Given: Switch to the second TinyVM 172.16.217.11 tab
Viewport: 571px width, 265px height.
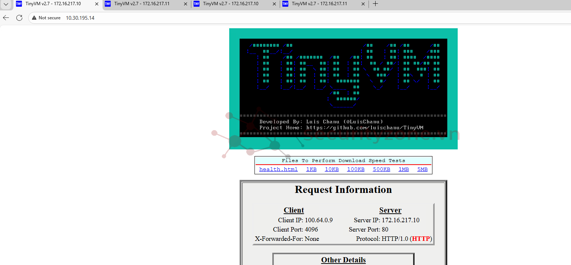Looking at the screenshot, I should pyautogui.click(x=141, y=4).
